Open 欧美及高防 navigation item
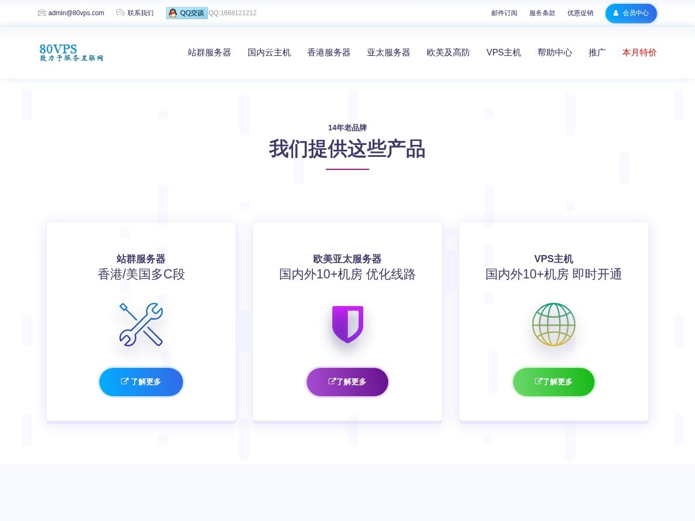This screenshot has height=521, width=695. 448,53
